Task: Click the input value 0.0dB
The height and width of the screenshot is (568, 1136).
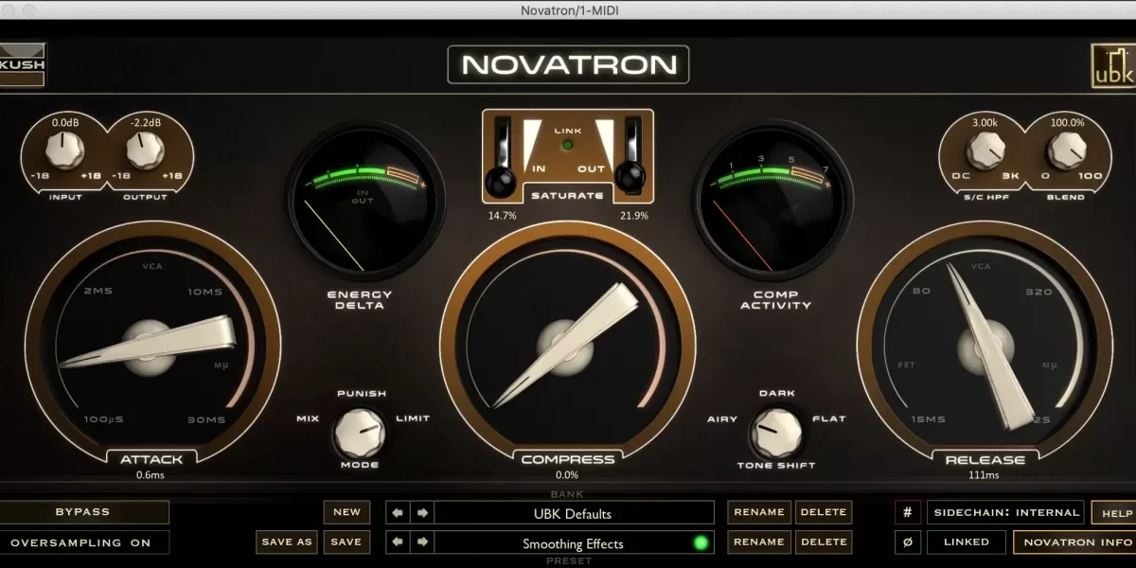Action: coord(65,123)
